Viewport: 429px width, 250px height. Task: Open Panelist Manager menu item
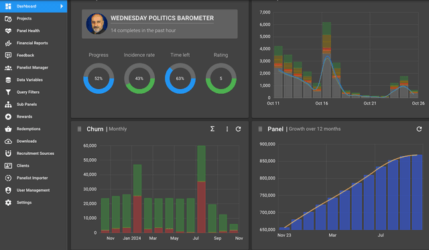point(34,68)
